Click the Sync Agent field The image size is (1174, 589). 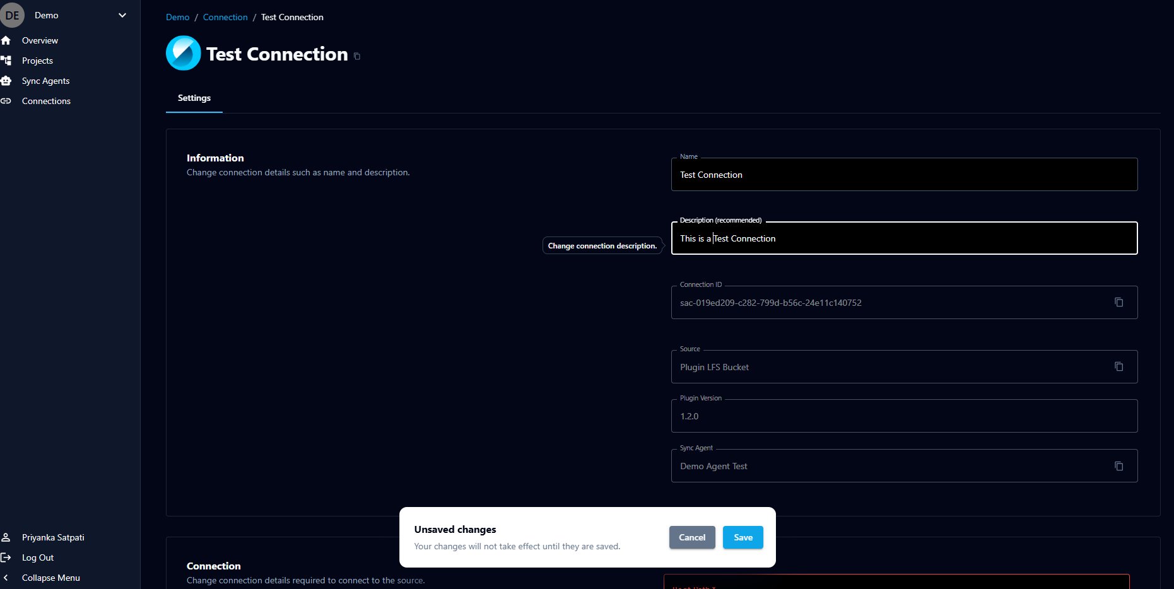[x=904, y=466]
